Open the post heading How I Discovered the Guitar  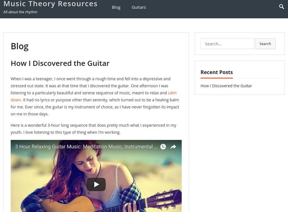click(x=60, y=63)
